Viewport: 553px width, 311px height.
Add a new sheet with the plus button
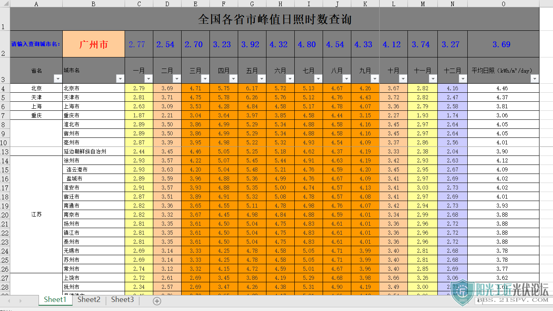[x=157, y=301]
